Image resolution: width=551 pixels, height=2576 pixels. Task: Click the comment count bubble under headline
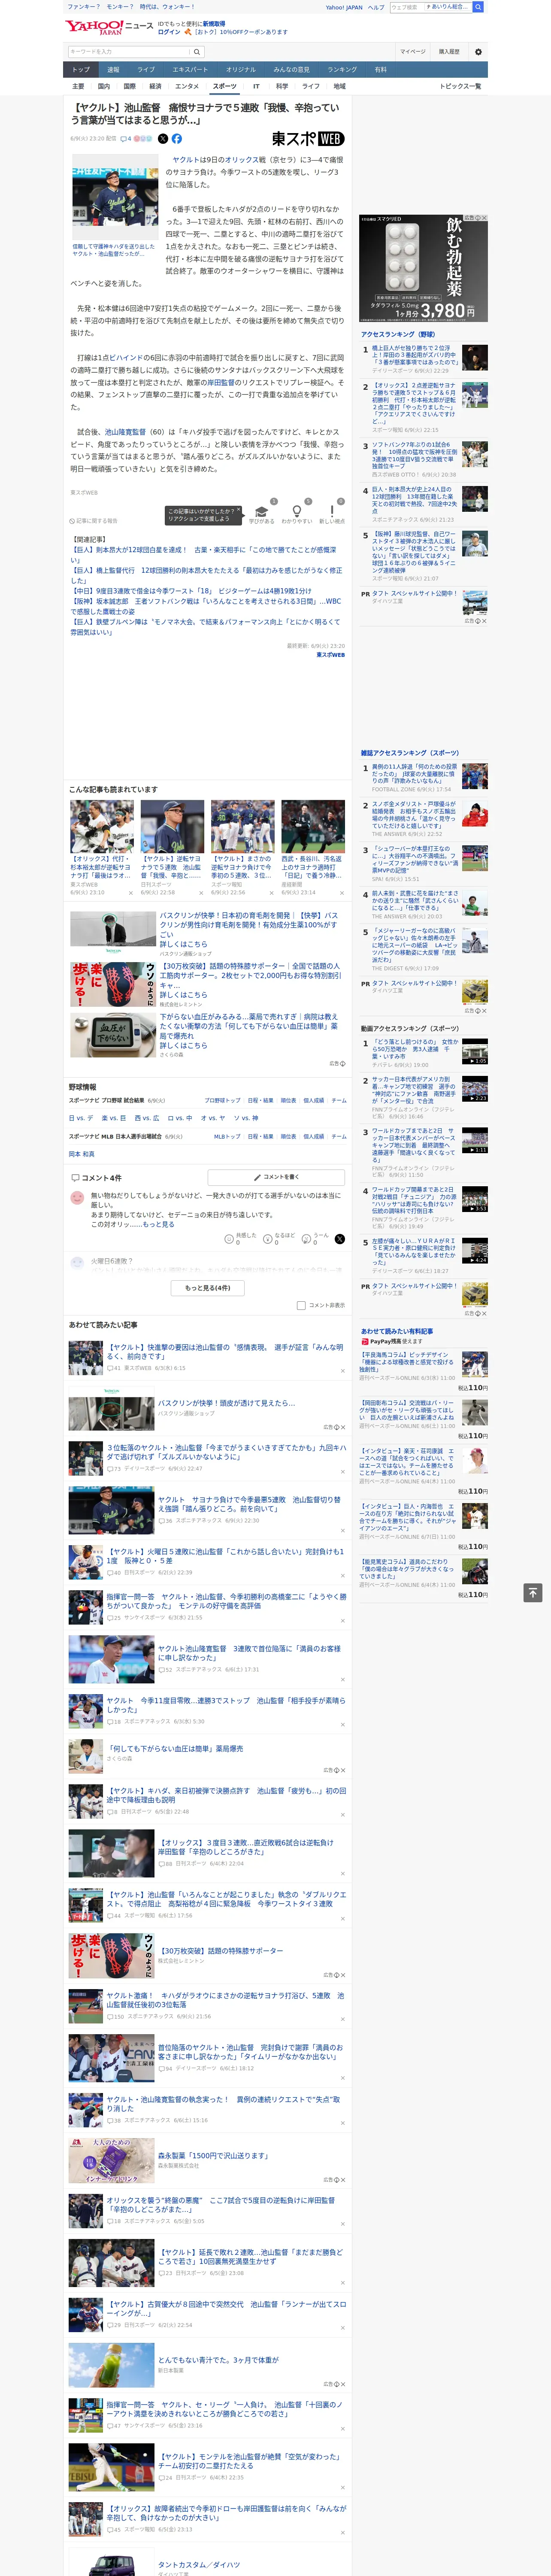coord(126,139)
